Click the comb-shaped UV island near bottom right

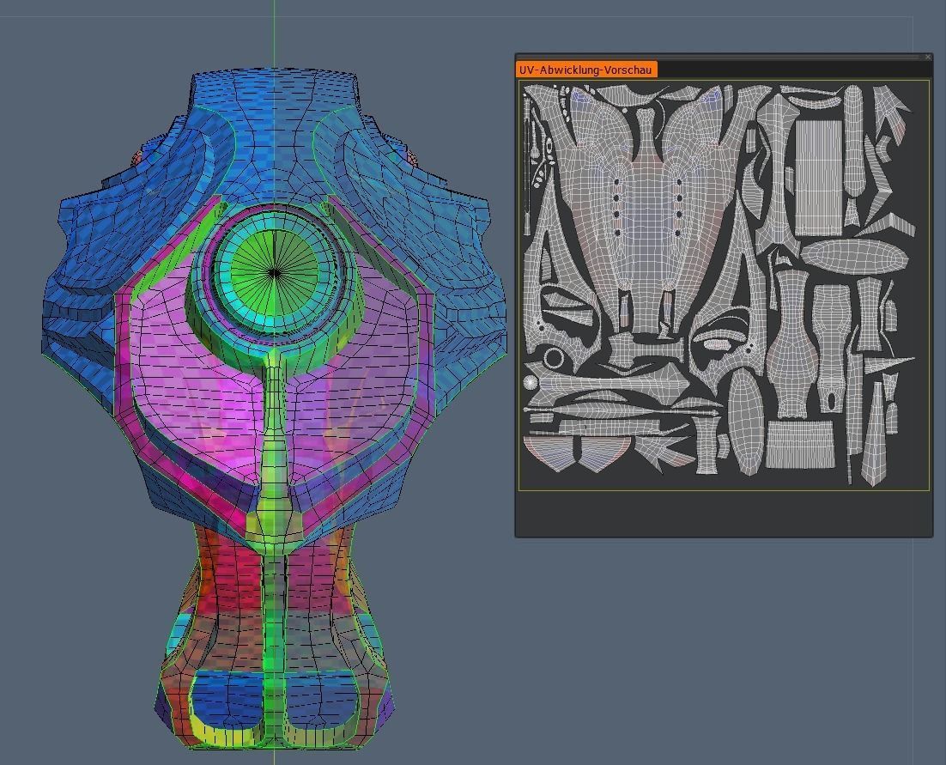click(799, 445)
